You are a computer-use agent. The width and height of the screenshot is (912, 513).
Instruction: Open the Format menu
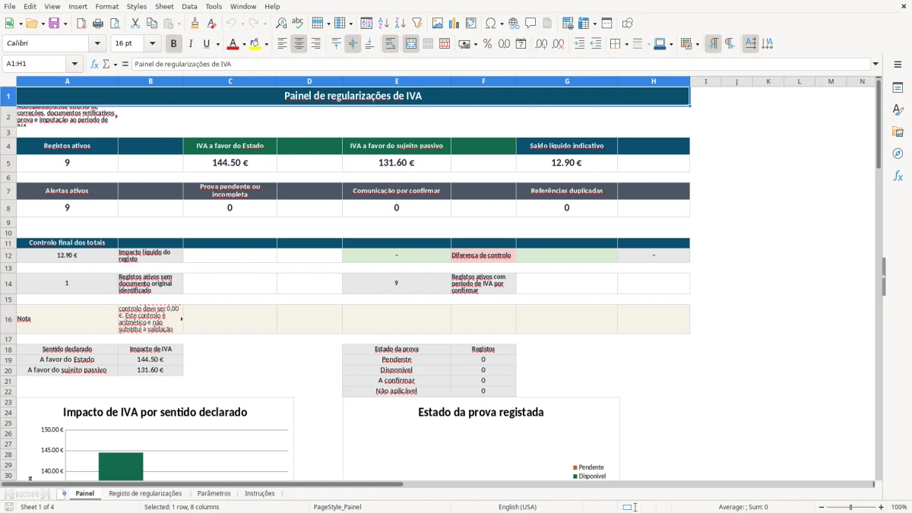pos(106,6)
